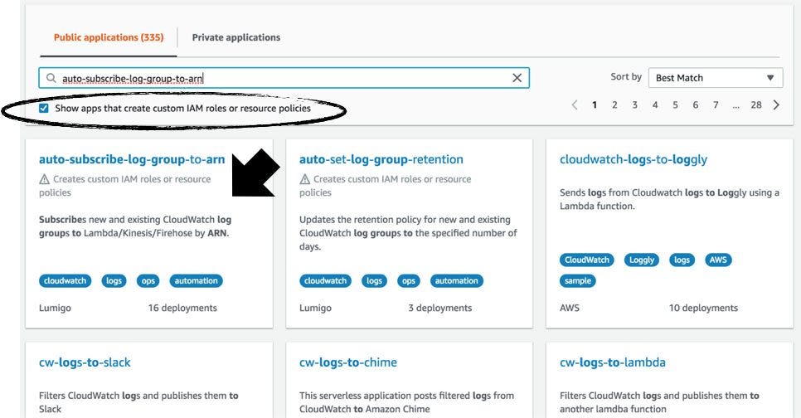Toggle Show apps that create custom IAM roles
This screenshot has height=418, width=801.
(44, 109)
